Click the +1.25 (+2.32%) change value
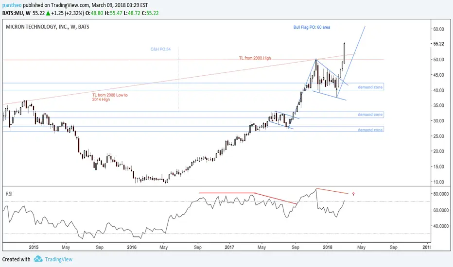The image size is (453, 267). tap(68, 13)
